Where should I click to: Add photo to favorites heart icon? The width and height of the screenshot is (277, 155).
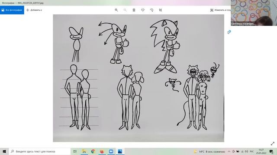(x=143, y=10)
